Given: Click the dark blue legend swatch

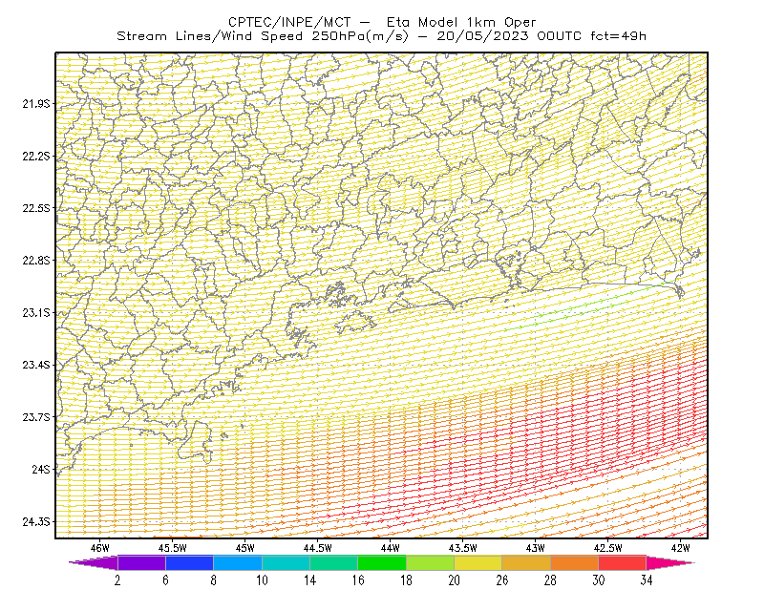Looking at the screenshot, I should click(x=189, y=562).
